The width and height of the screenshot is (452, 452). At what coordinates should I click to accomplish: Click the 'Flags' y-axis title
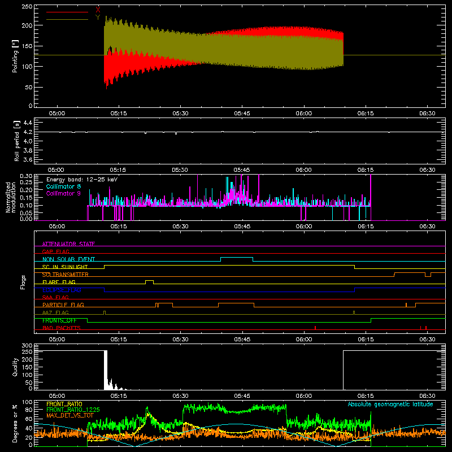click(23, 282)
